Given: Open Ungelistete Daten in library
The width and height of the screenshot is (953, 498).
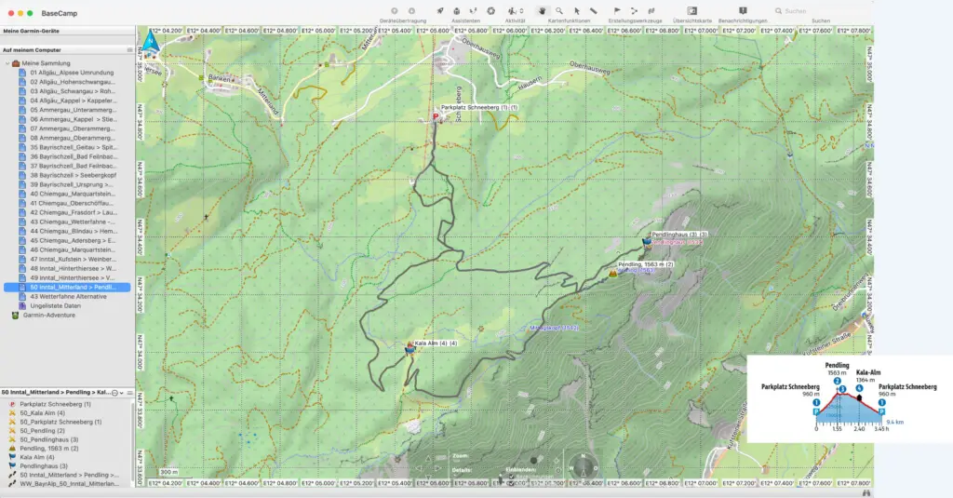Looking at the screenshot, I should click(55, 305).
